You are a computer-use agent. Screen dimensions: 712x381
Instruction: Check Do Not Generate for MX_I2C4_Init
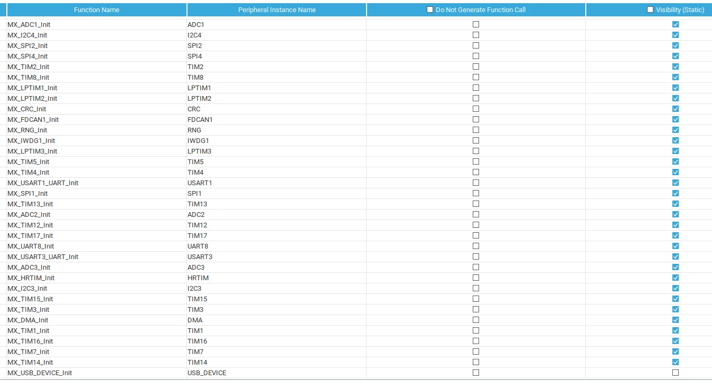(x=476, y=35)
